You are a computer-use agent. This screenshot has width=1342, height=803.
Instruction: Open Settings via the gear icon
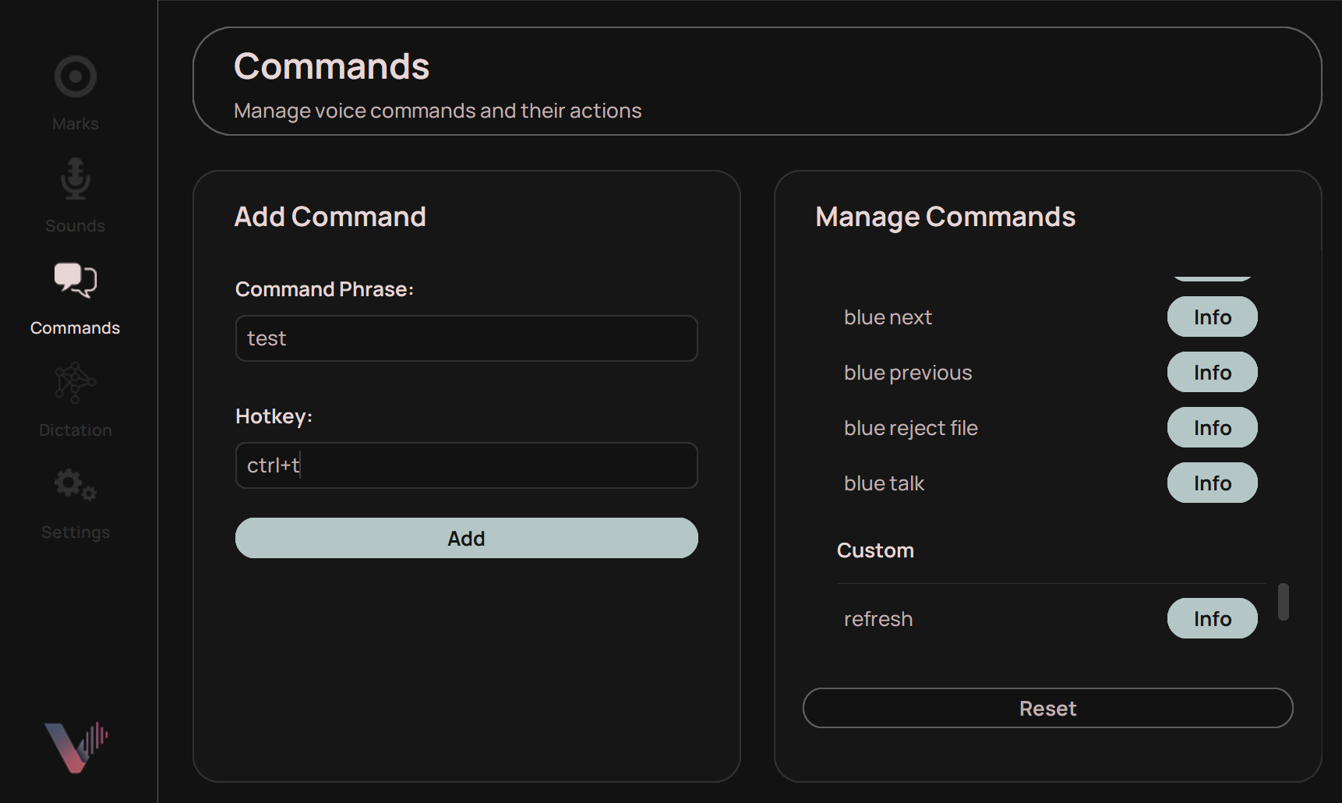(75, 484)
